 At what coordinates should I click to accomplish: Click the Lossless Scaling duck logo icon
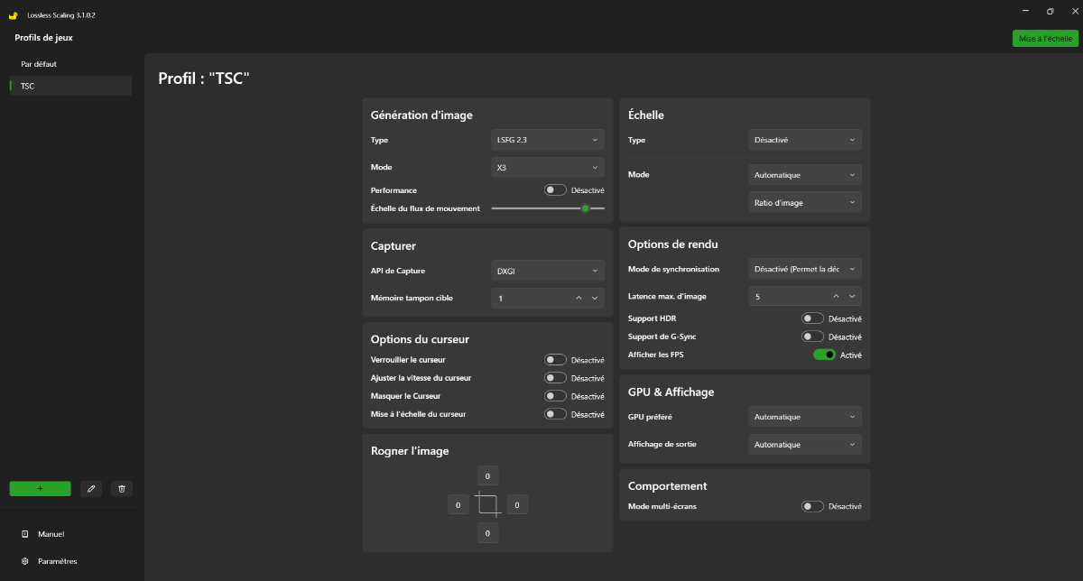(x=14, y=15)
